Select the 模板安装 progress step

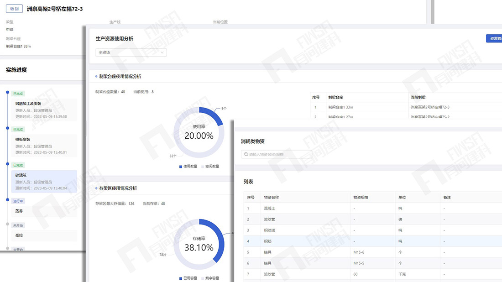44,146
